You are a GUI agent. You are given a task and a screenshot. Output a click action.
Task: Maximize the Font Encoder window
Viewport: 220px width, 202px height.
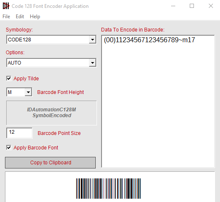click(x=192, y=6)
